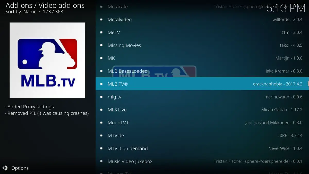The height and width of the screenshot is (174, 309).
Task: Click the Jake Kramer - 0.3.0 text
Action: [x=284, y=71]
